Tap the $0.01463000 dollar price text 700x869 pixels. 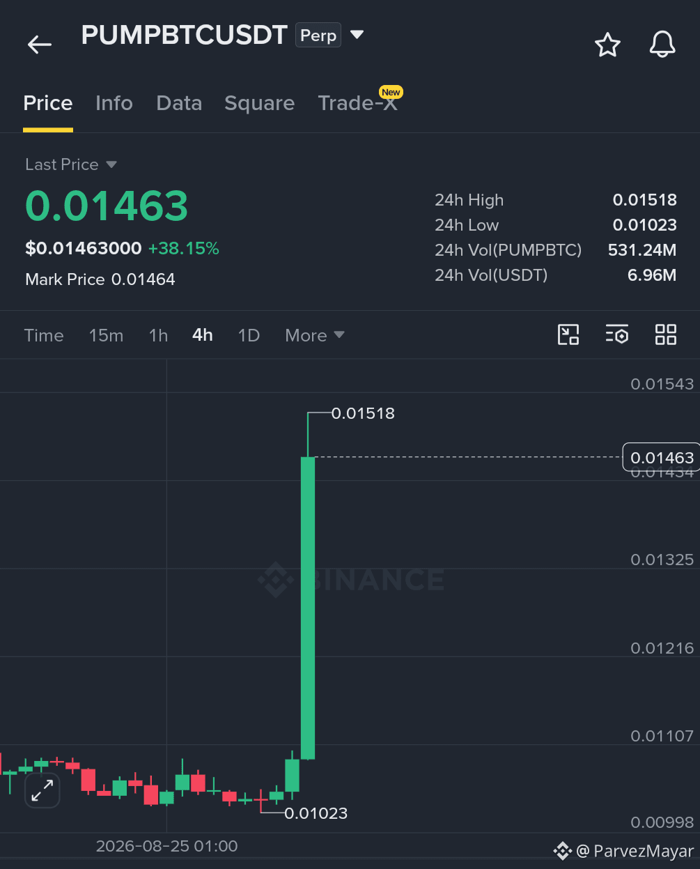click(84, 249)
